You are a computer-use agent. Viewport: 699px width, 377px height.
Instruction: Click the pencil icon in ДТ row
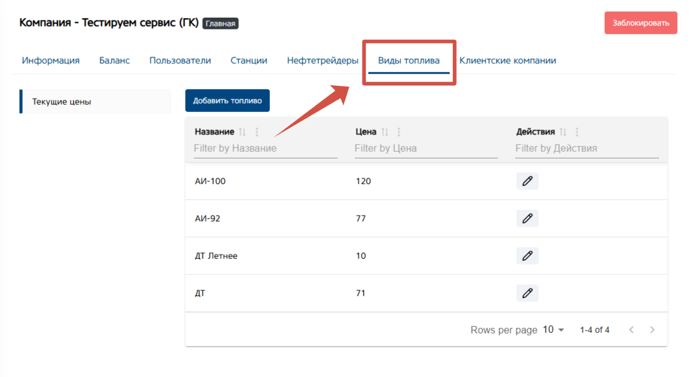click(x=527, y=293)
